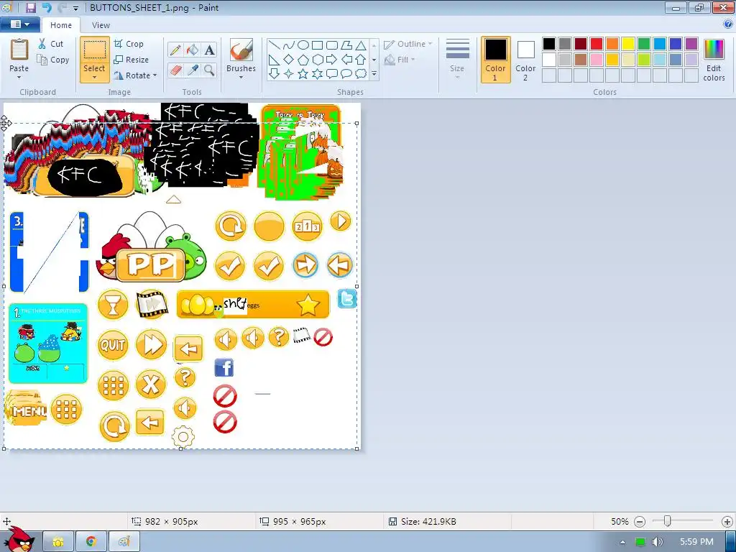Select the Text tool

click(209, 50)
